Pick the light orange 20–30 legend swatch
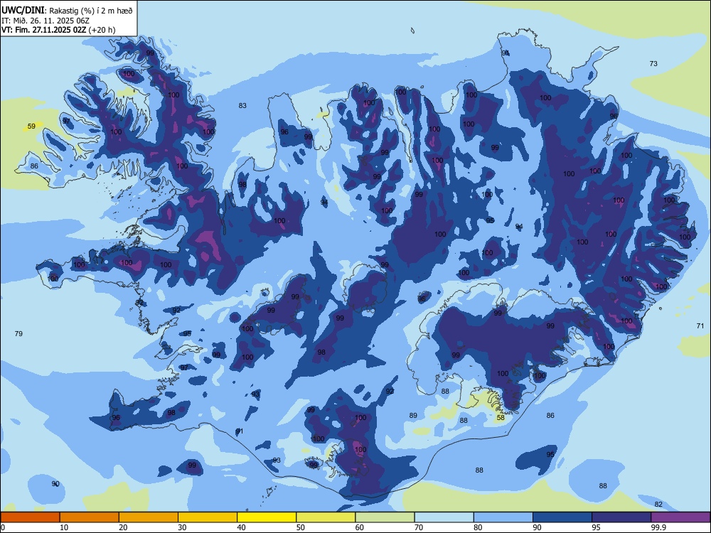The width and height of the screenshot is (711, 533). point(149,517)
